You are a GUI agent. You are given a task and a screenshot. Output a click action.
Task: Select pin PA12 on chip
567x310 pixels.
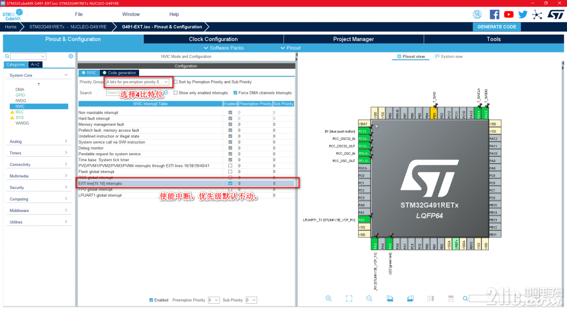[x=495, y=139]
